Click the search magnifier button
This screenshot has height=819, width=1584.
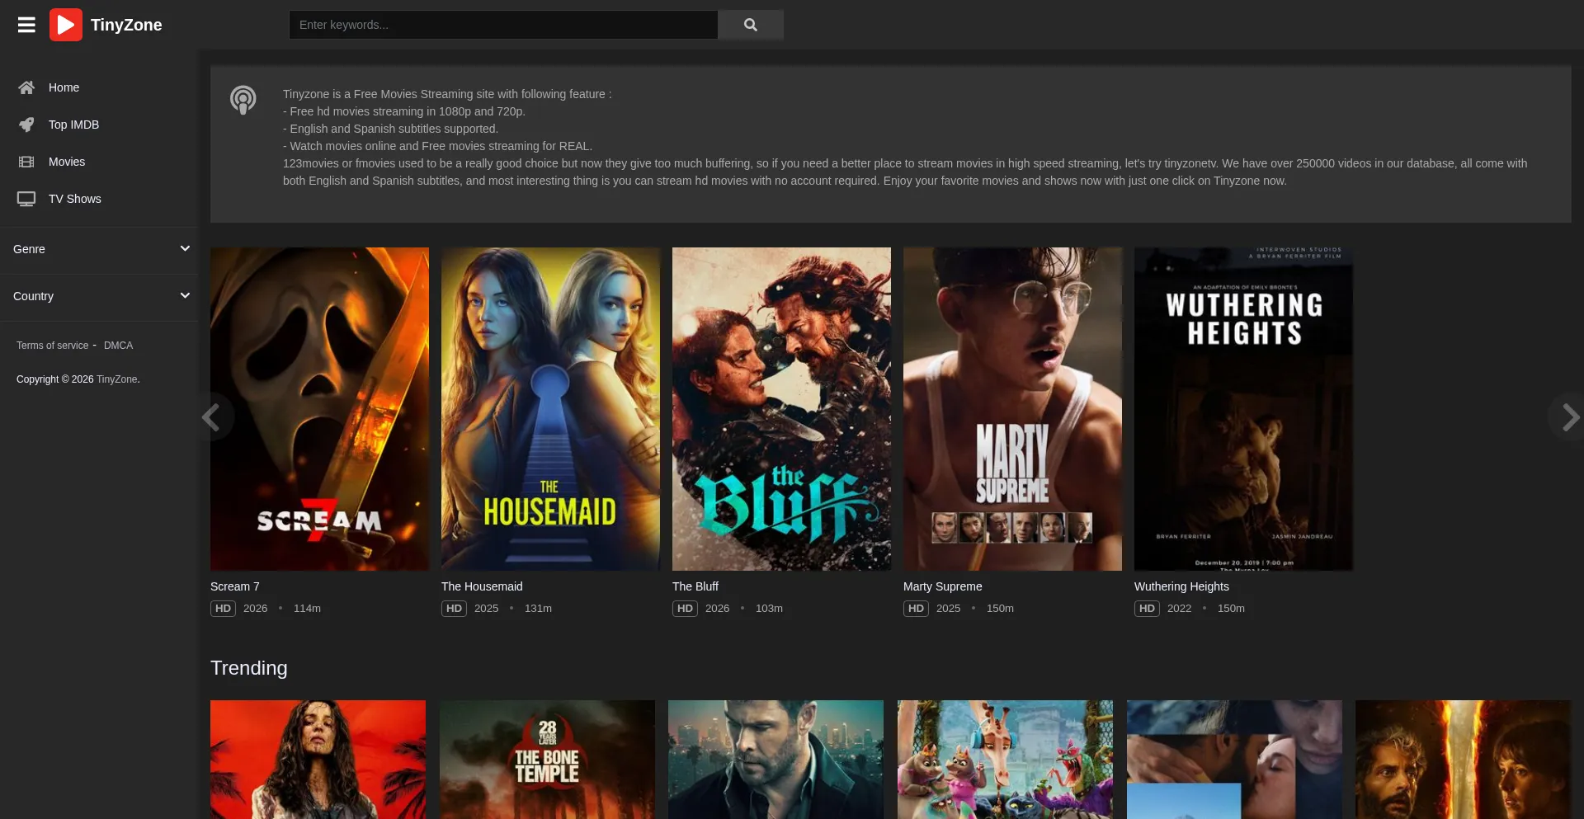pyautogui.click(x=751, y=25)
